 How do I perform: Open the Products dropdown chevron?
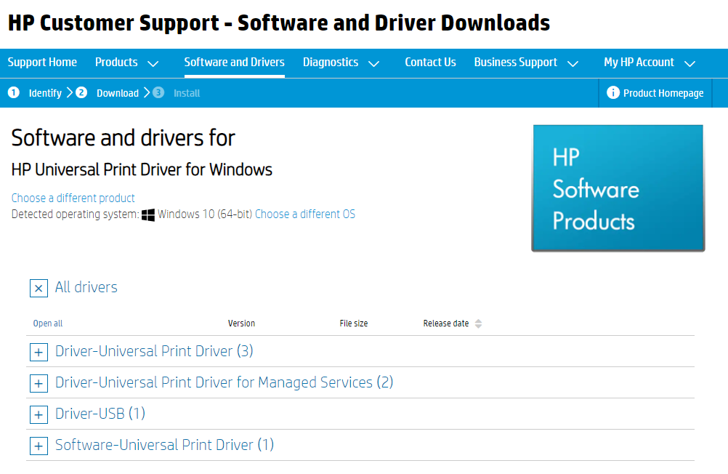tap(153, 64)
